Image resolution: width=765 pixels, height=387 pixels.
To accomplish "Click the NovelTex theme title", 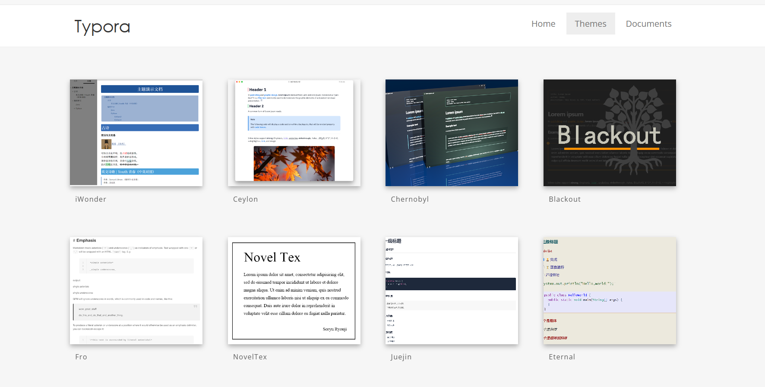I will tap(250, 357).
